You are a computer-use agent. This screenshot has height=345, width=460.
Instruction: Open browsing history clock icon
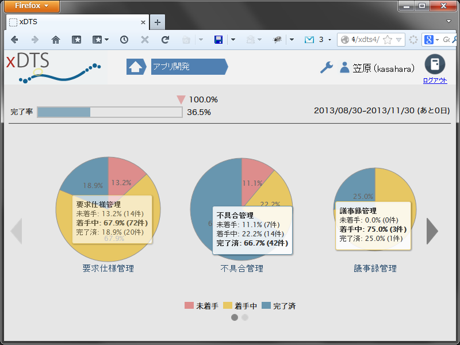[124, 40]
